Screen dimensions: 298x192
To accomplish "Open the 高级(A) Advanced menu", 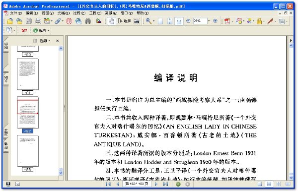I will tap(111, 13).
